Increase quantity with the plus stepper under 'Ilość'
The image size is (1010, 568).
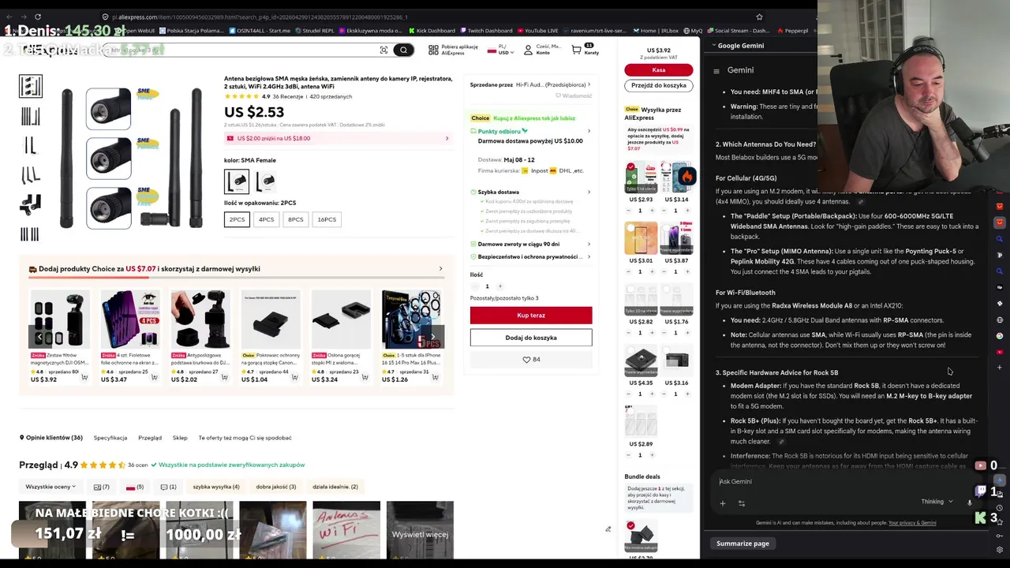(500, 286)
